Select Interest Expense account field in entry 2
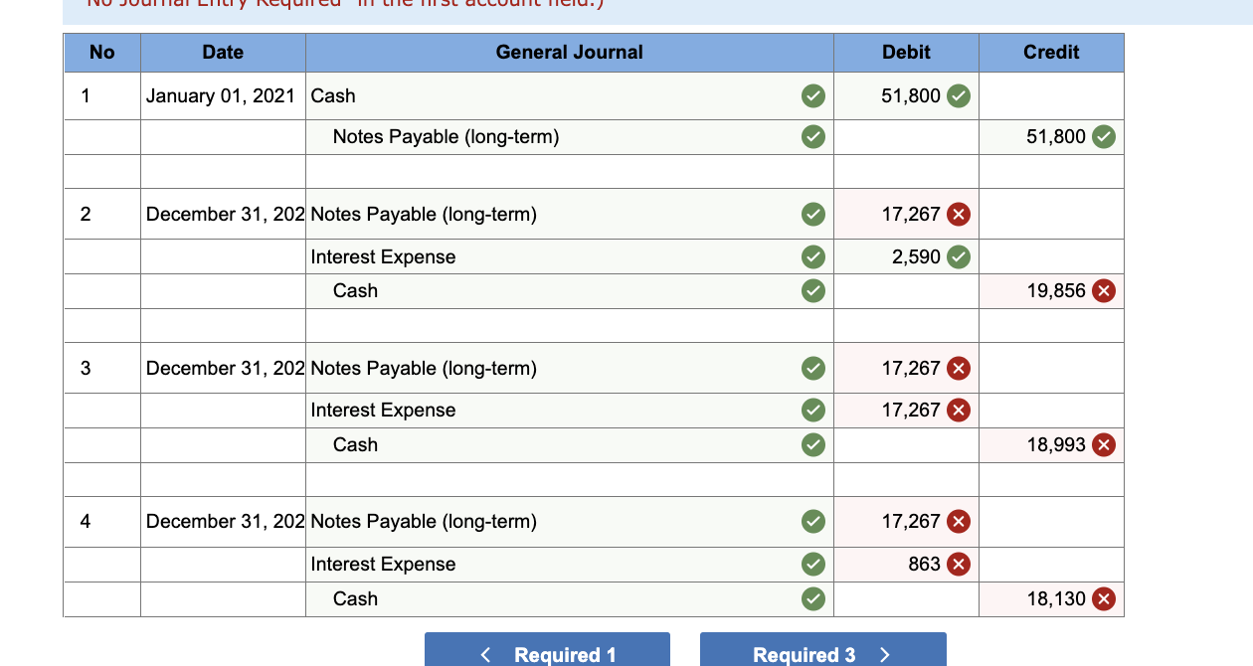Image resolution: width=1253 pixels, height=666 pixels. [x=570, y=256]
